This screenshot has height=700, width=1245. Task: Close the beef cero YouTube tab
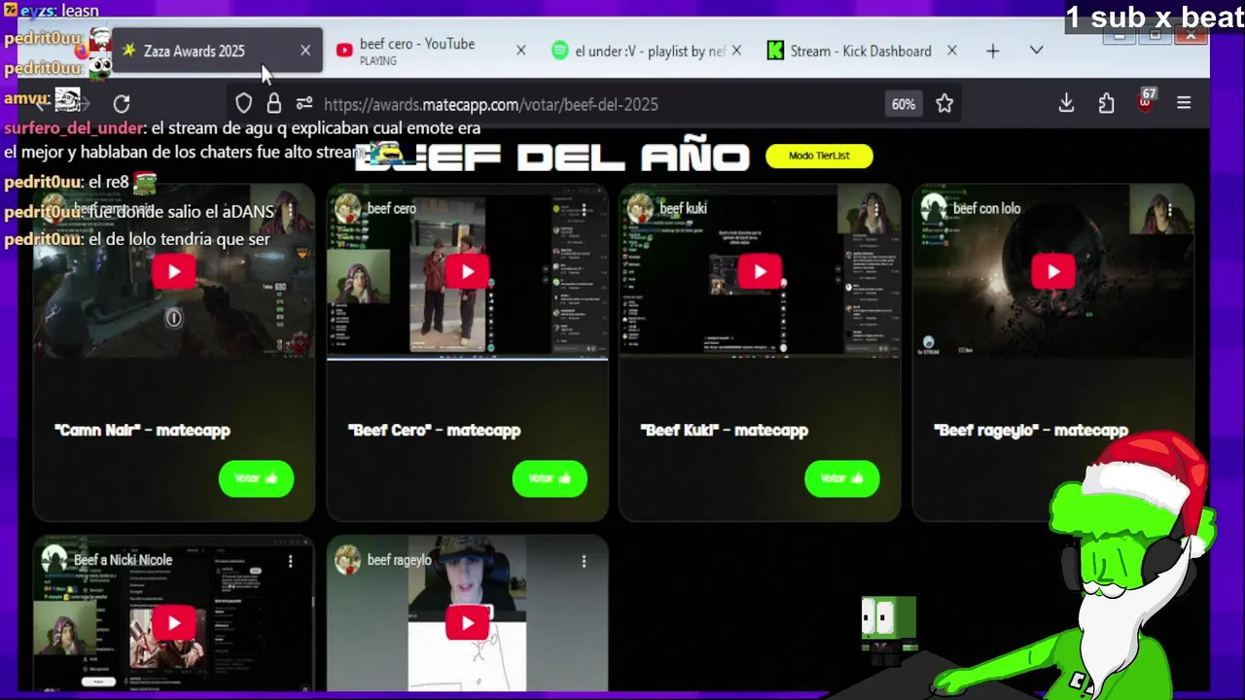tap(520, 51)
